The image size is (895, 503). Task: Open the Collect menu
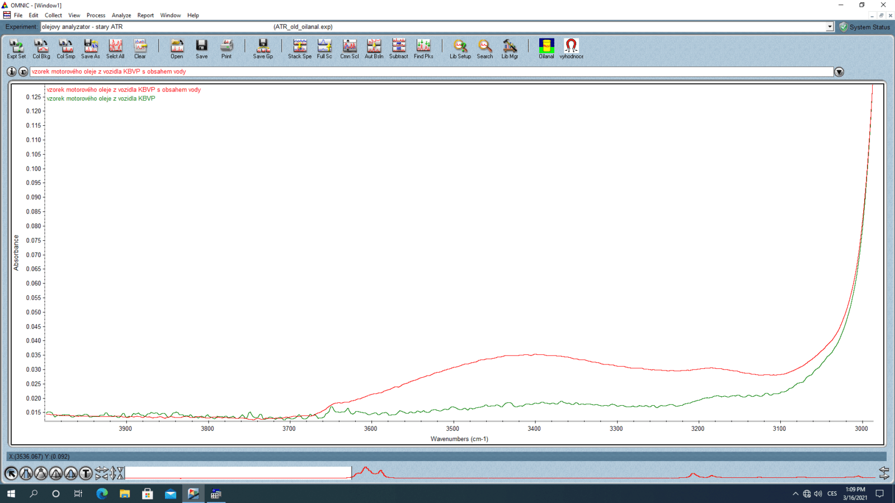point(53,15)
